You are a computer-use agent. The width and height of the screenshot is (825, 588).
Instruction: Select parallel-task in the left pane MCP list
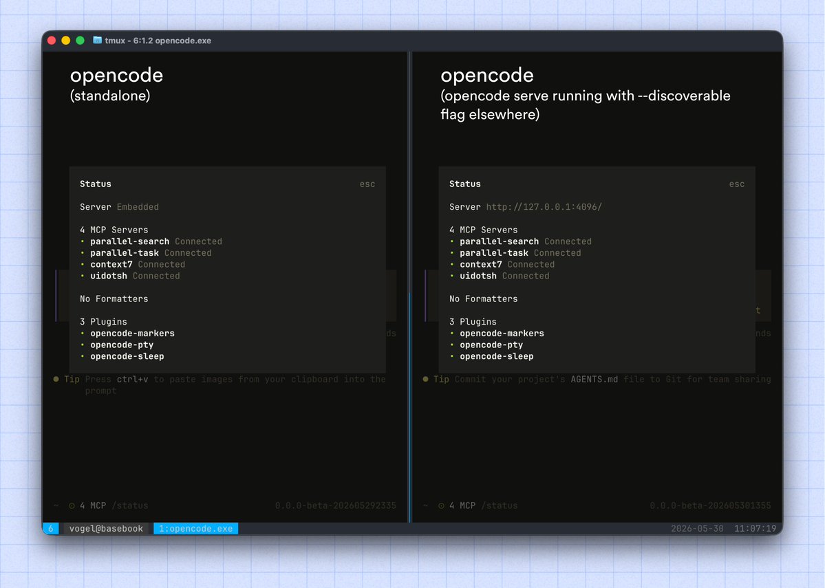click(x=124, y=253)
